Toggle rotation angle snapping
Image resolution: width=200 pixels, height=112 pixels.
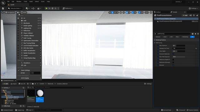click(132, 12)
